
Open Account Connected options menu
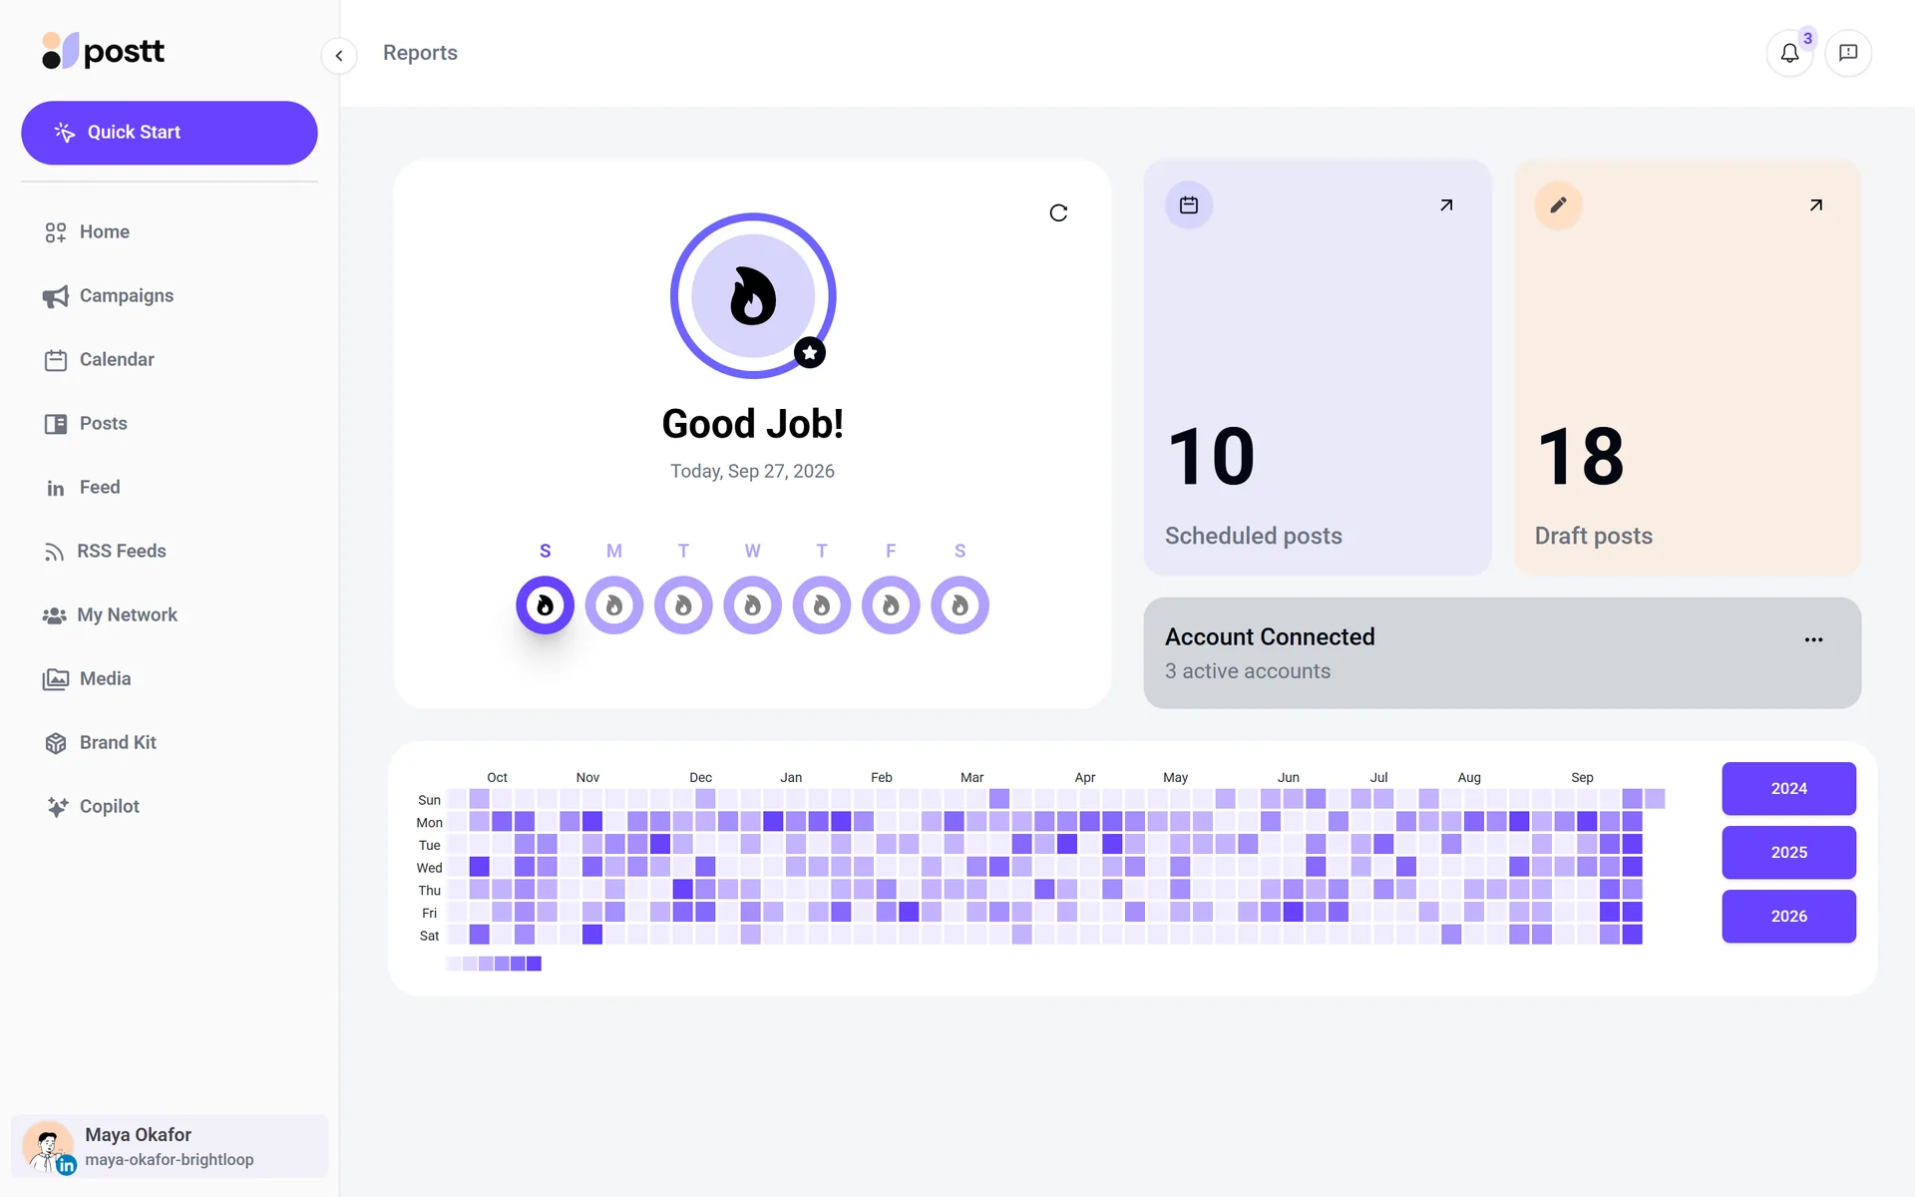[x=1813, y=639]
